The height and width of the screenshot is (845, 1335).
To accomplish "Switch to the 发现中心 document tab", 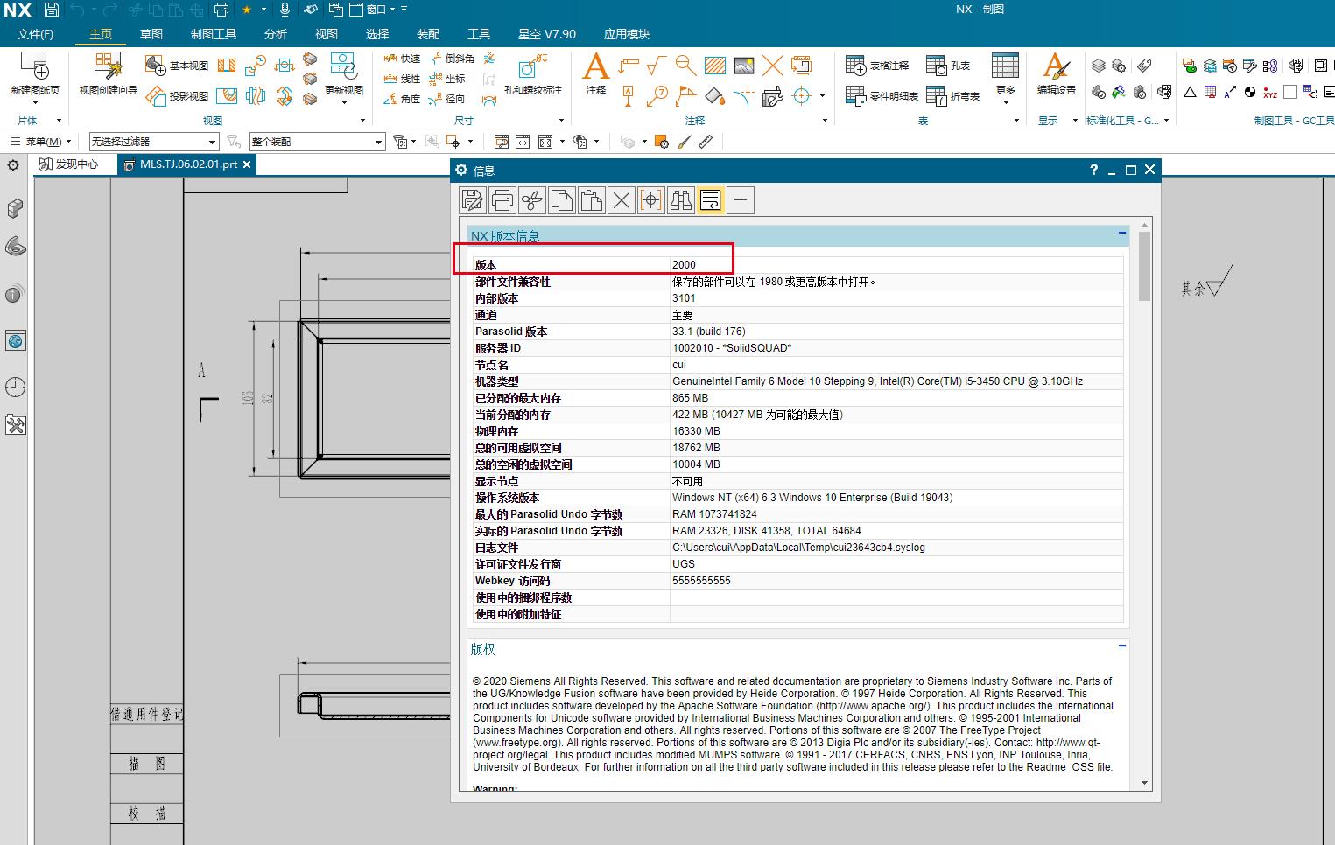I will pyautogui.click(x=68, y=164).
